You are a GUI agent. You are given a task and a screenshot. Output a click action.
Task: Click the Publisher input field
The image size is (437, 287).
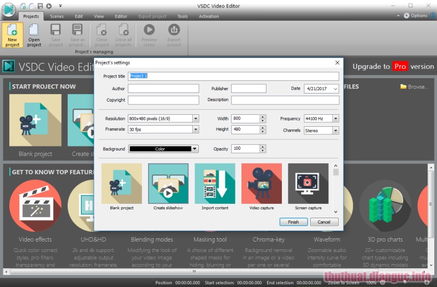point(249,89)
